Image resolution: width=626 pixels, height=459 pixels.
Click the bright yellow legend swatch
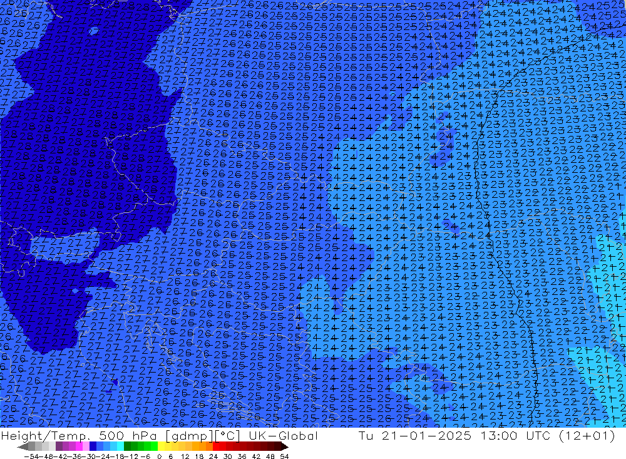[x=161, y=446]
